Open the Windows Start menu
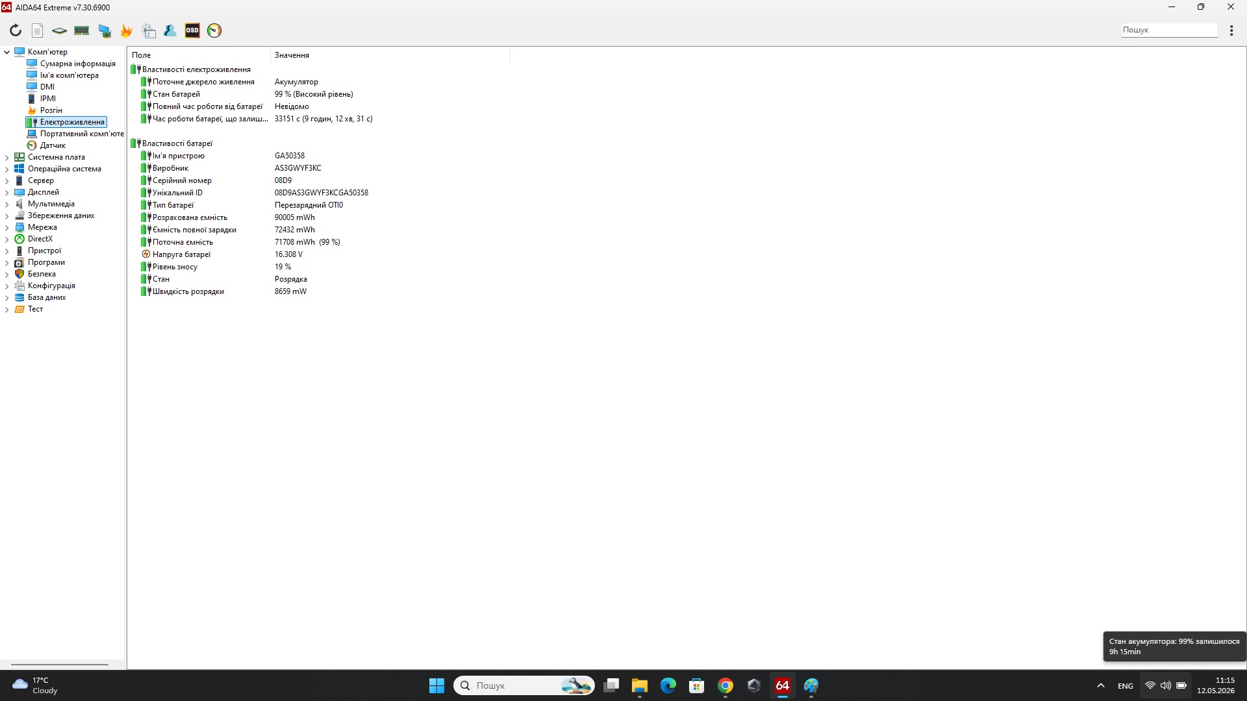 click(436, 685)
